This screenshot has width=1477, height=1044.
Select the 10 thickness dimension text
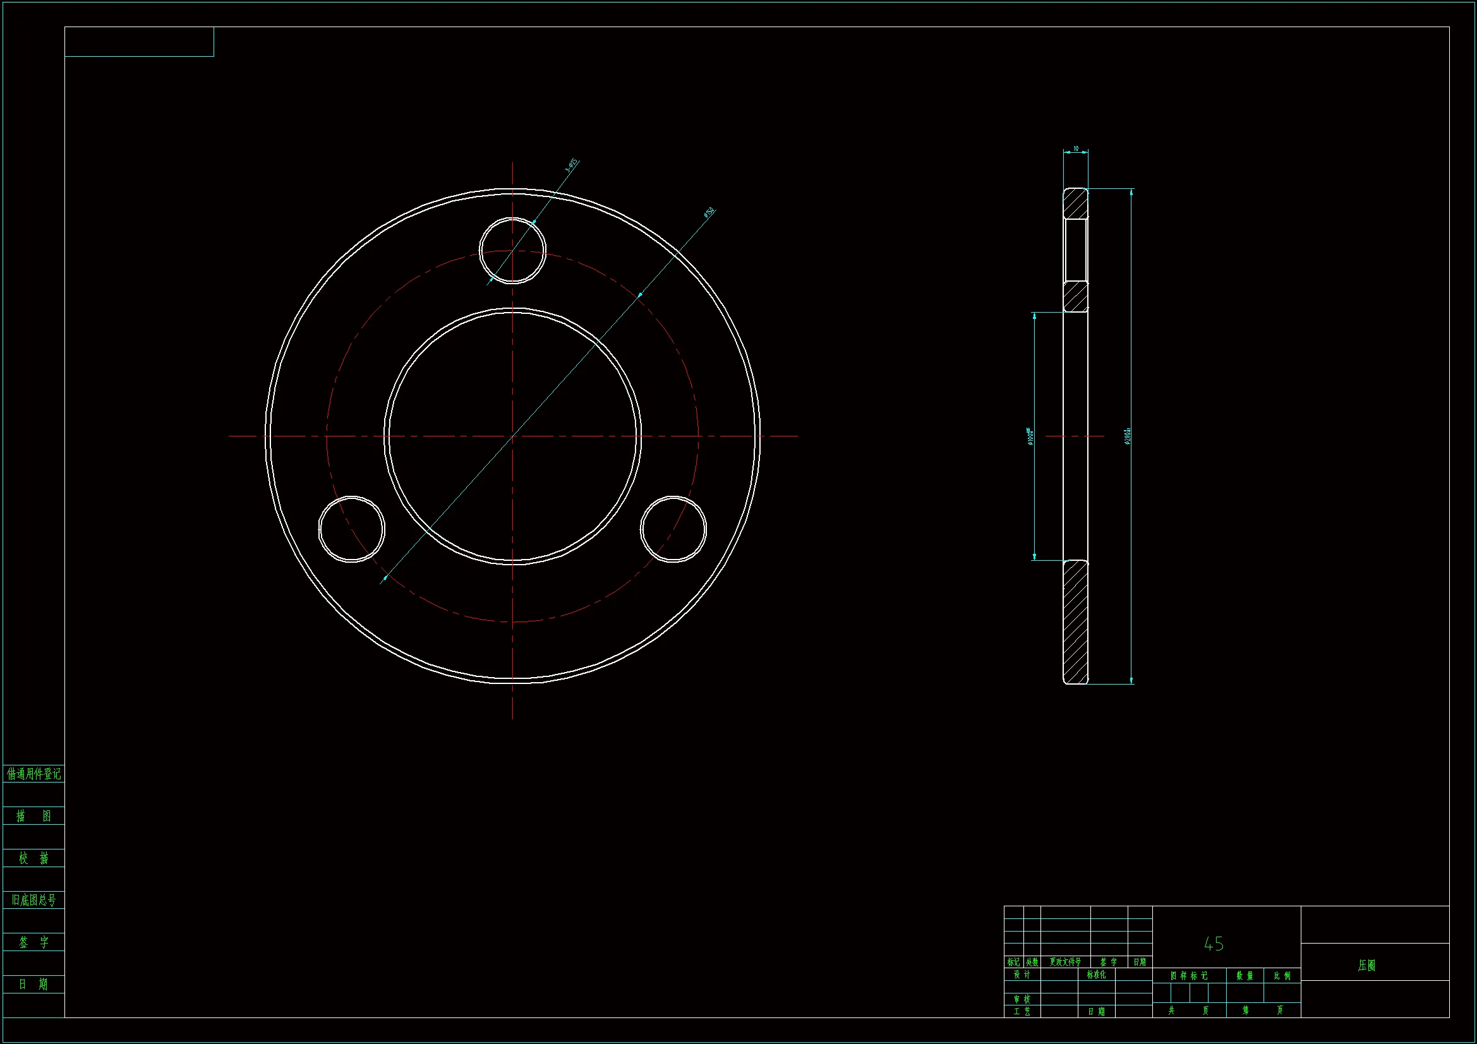(1076, 148)
